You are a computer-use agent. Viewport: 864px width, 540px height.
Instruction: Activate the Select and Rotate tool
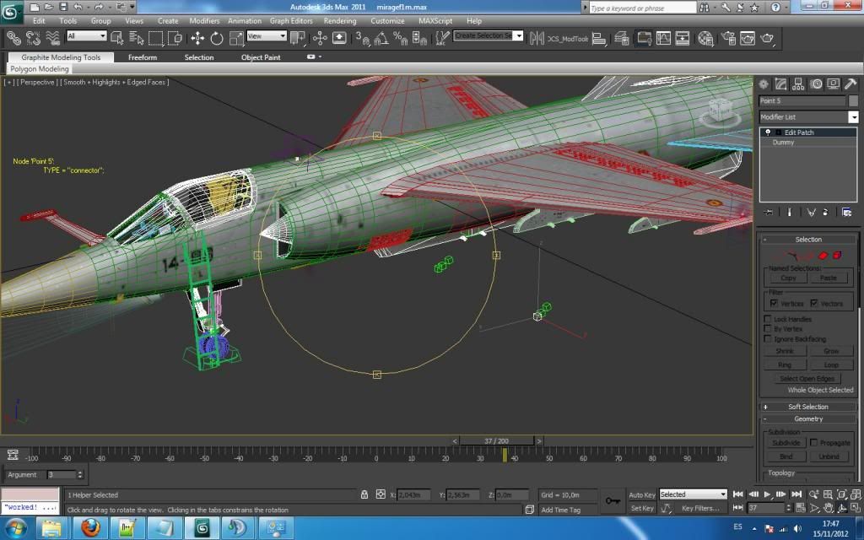point(217,38)
